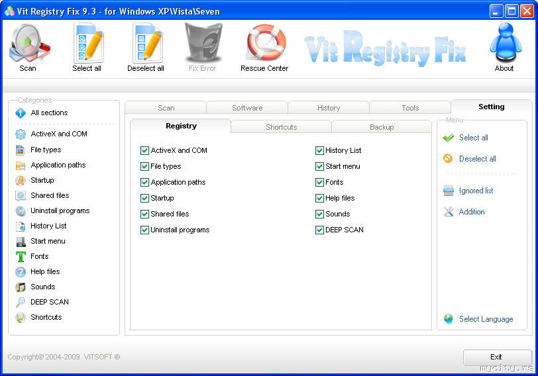Screen dimensions: 538x376
Task: Click the Addition tools icon in Menu
Action: (x=449, y=212)
